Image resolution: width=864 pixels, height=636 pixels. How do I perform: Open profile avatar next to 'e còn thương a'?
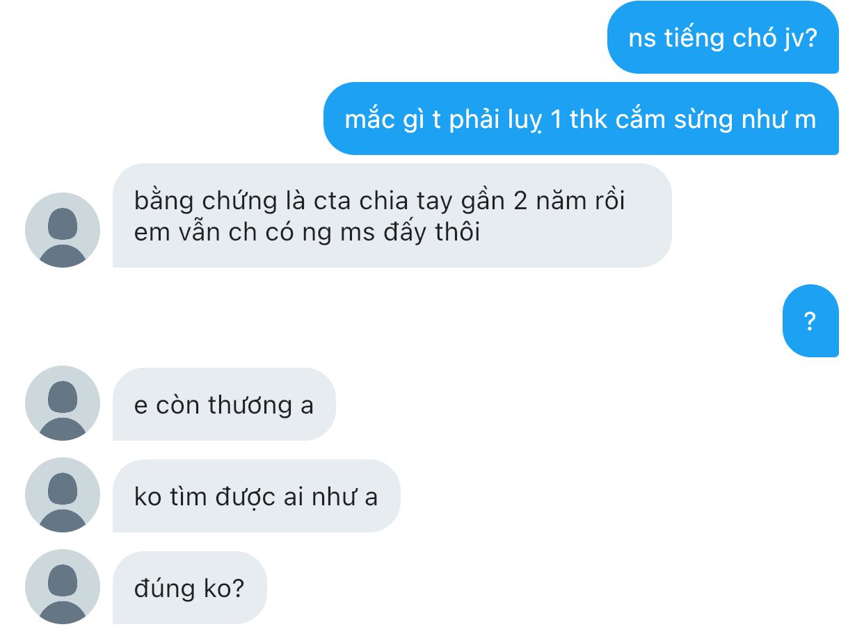pos(63,403)
